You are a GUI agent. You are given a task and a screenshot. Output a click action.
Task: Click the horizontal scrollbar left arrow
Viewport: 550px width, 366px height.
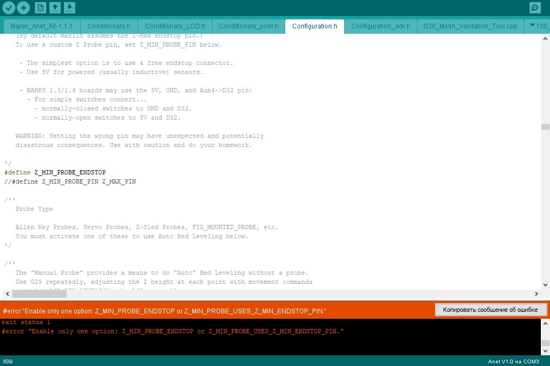(8, 294)
